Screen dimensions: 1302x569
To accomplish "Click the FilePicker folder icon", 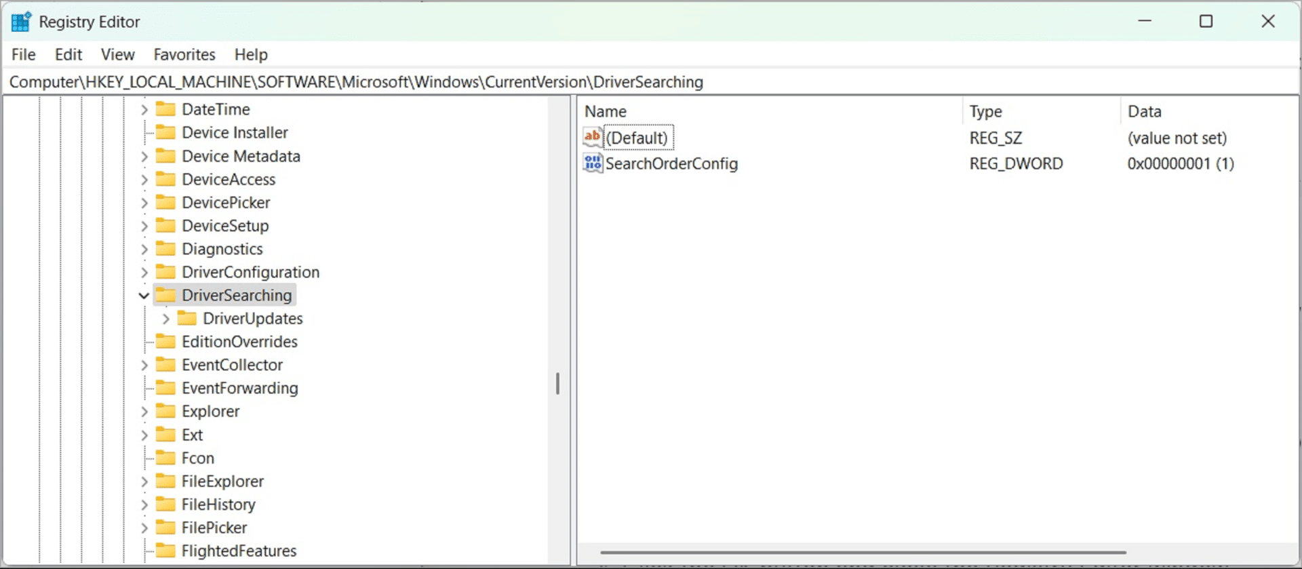I will tap(165, 527).
